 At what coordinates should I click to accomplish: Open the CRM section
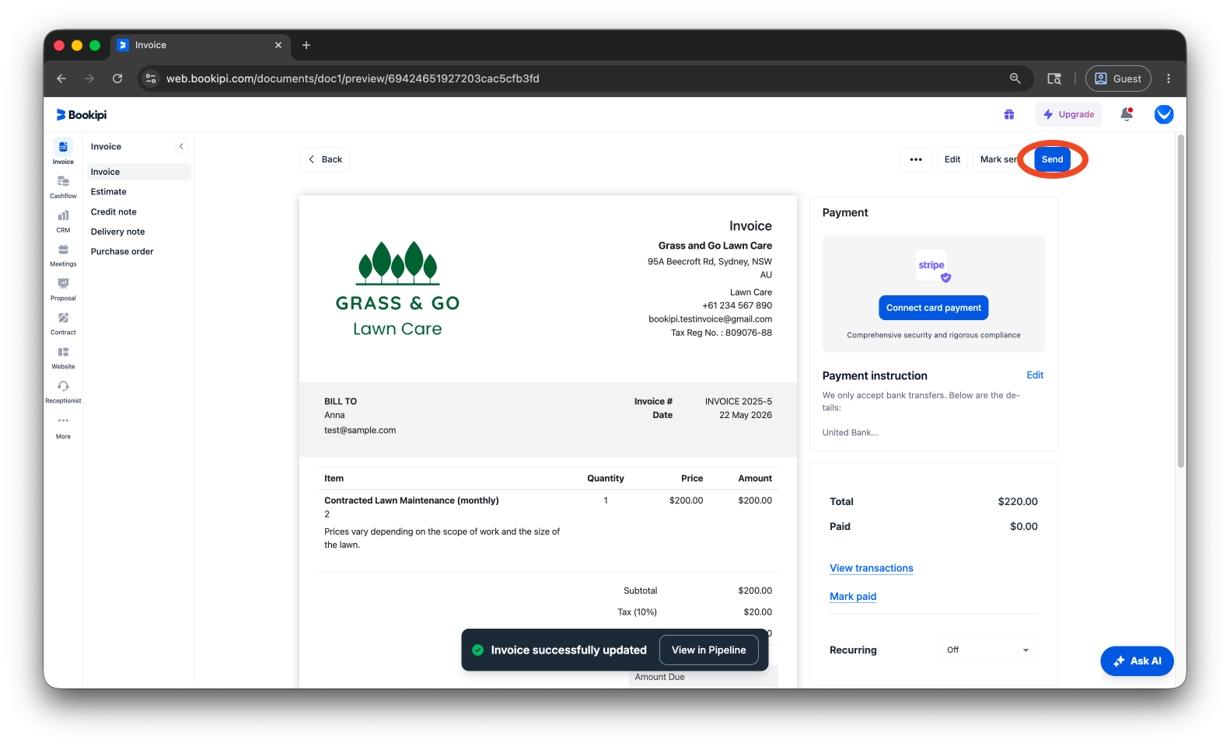[63, 221]
